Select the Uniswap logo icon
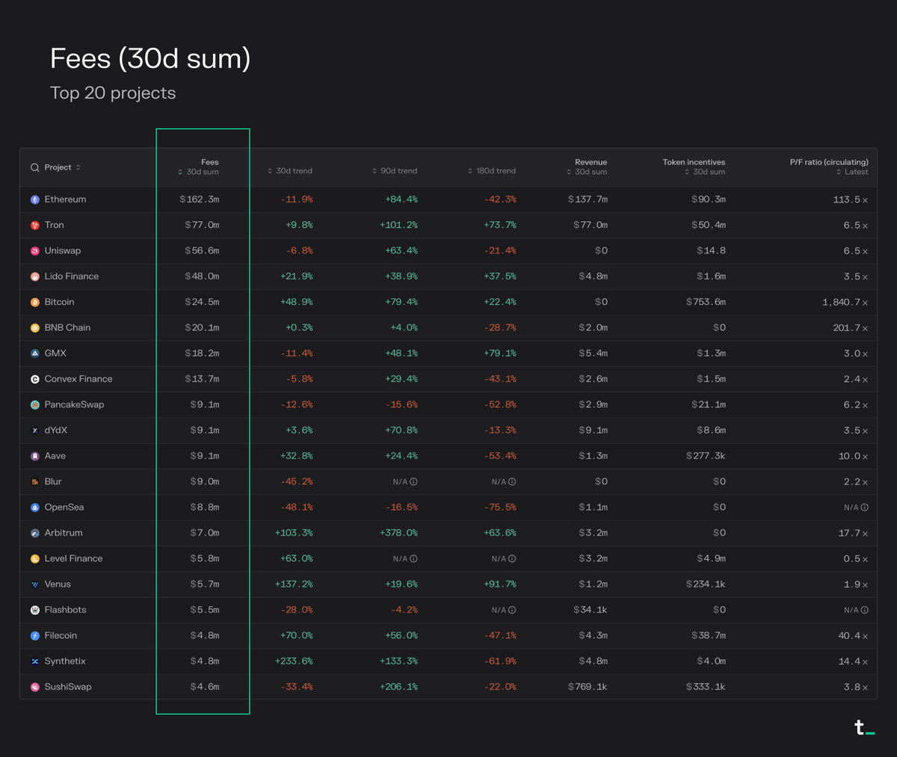 coord(33,250)
